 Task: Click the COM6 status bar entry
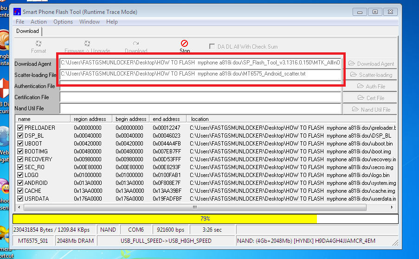(136, 230)
